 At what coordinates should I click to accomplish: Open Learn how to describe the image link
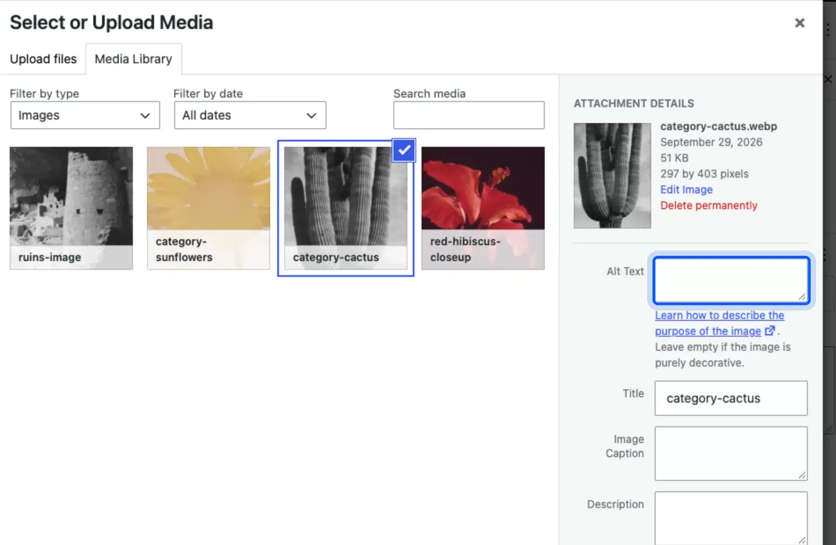719,323
